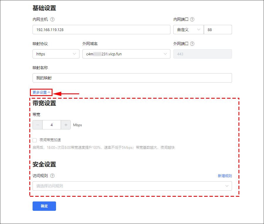Click the disabled 外网端口 443 field

(x=202, y=54)
